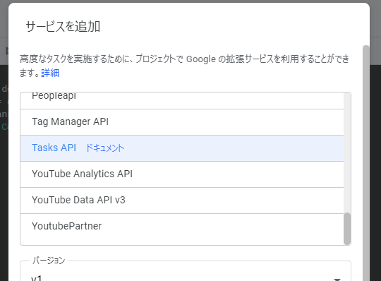
Task: Click the dialog's outer scrollbar thumb
Action: (366, 163)
